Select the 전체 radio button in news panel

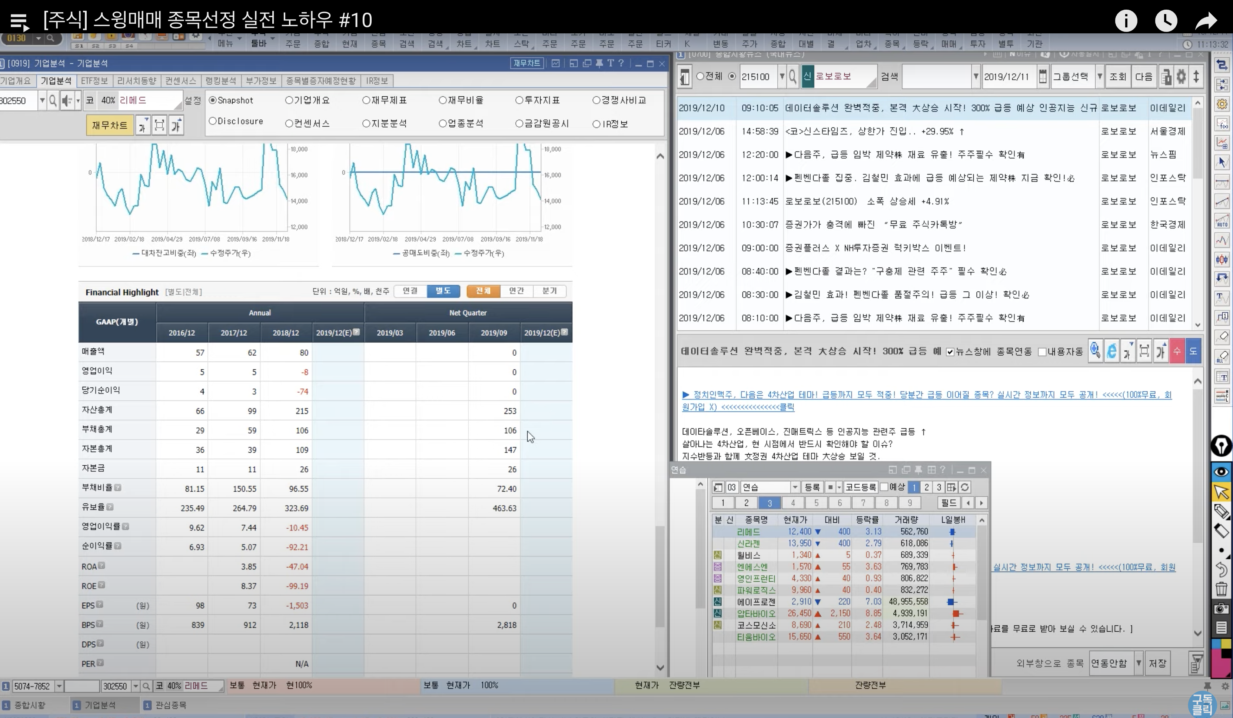700,76
